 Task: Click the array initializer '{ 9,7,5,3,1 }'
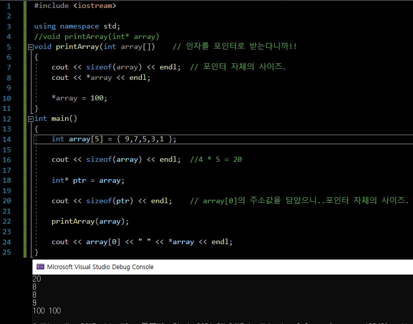144,139
